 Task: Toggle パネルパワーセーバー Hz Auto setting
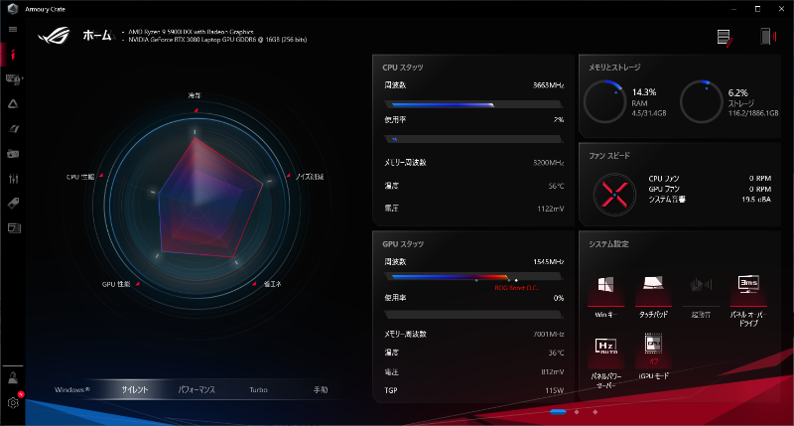coord(605,362)
